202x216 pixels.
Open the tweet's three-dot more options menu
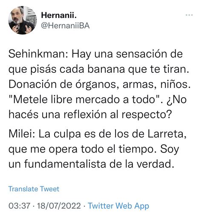(x=189, y=15)
